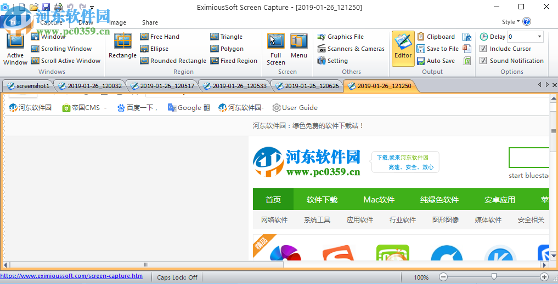Viewport: 558px width, 284px height.
Task: Select Rectangle region capture
Action: pos(122,46)
